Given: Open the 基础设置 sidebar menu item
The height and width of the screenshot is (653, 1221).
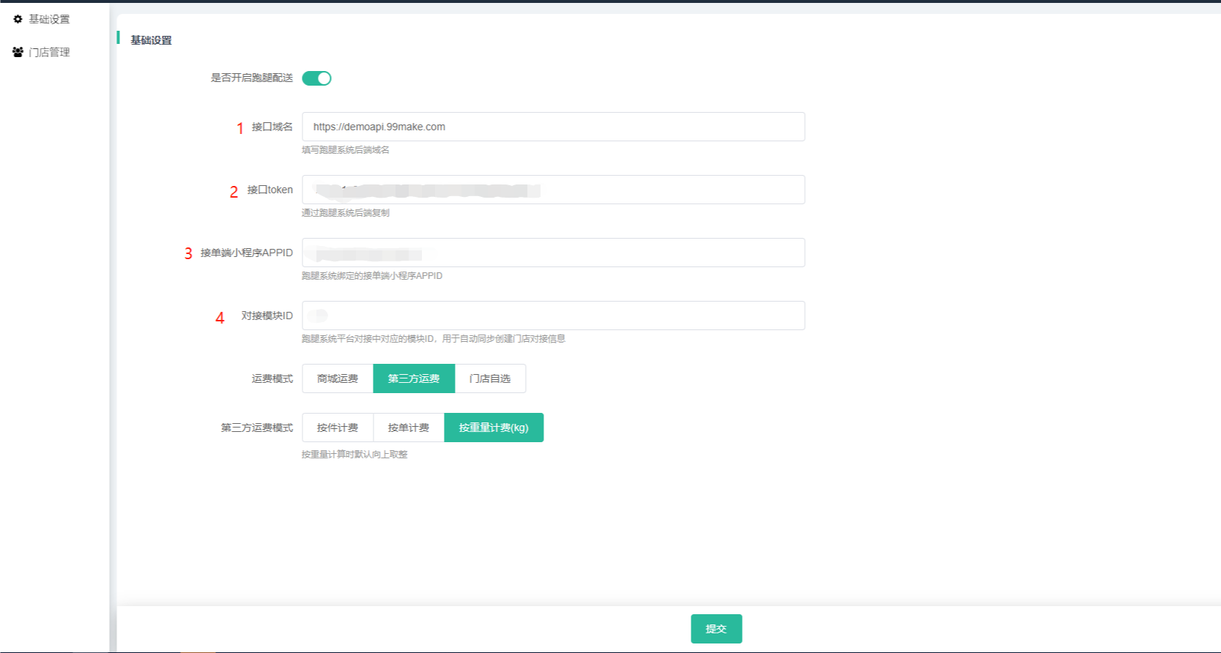Looking at the screenshot, I should click(x=49, y=19).
